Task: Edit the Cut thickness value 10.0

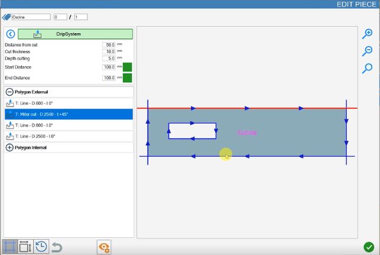Action: (x=109, y=51)
